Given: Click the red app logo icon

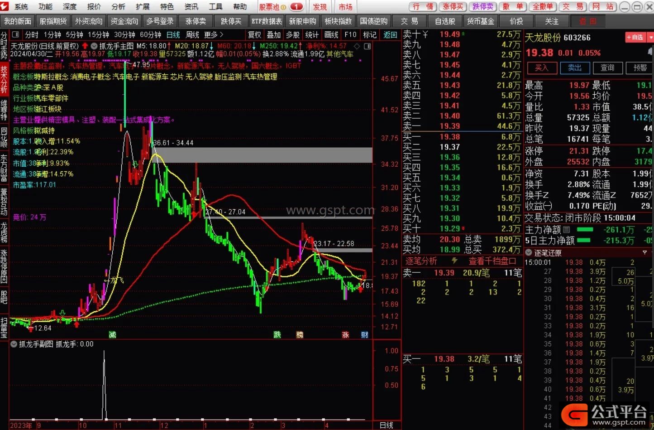Looking at the screenshot, I should tap(4, 6).
